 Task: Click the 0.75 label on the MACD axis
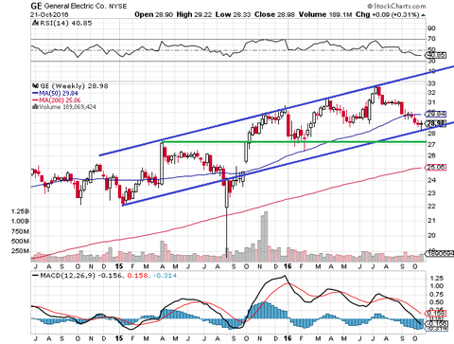point(436,295)
